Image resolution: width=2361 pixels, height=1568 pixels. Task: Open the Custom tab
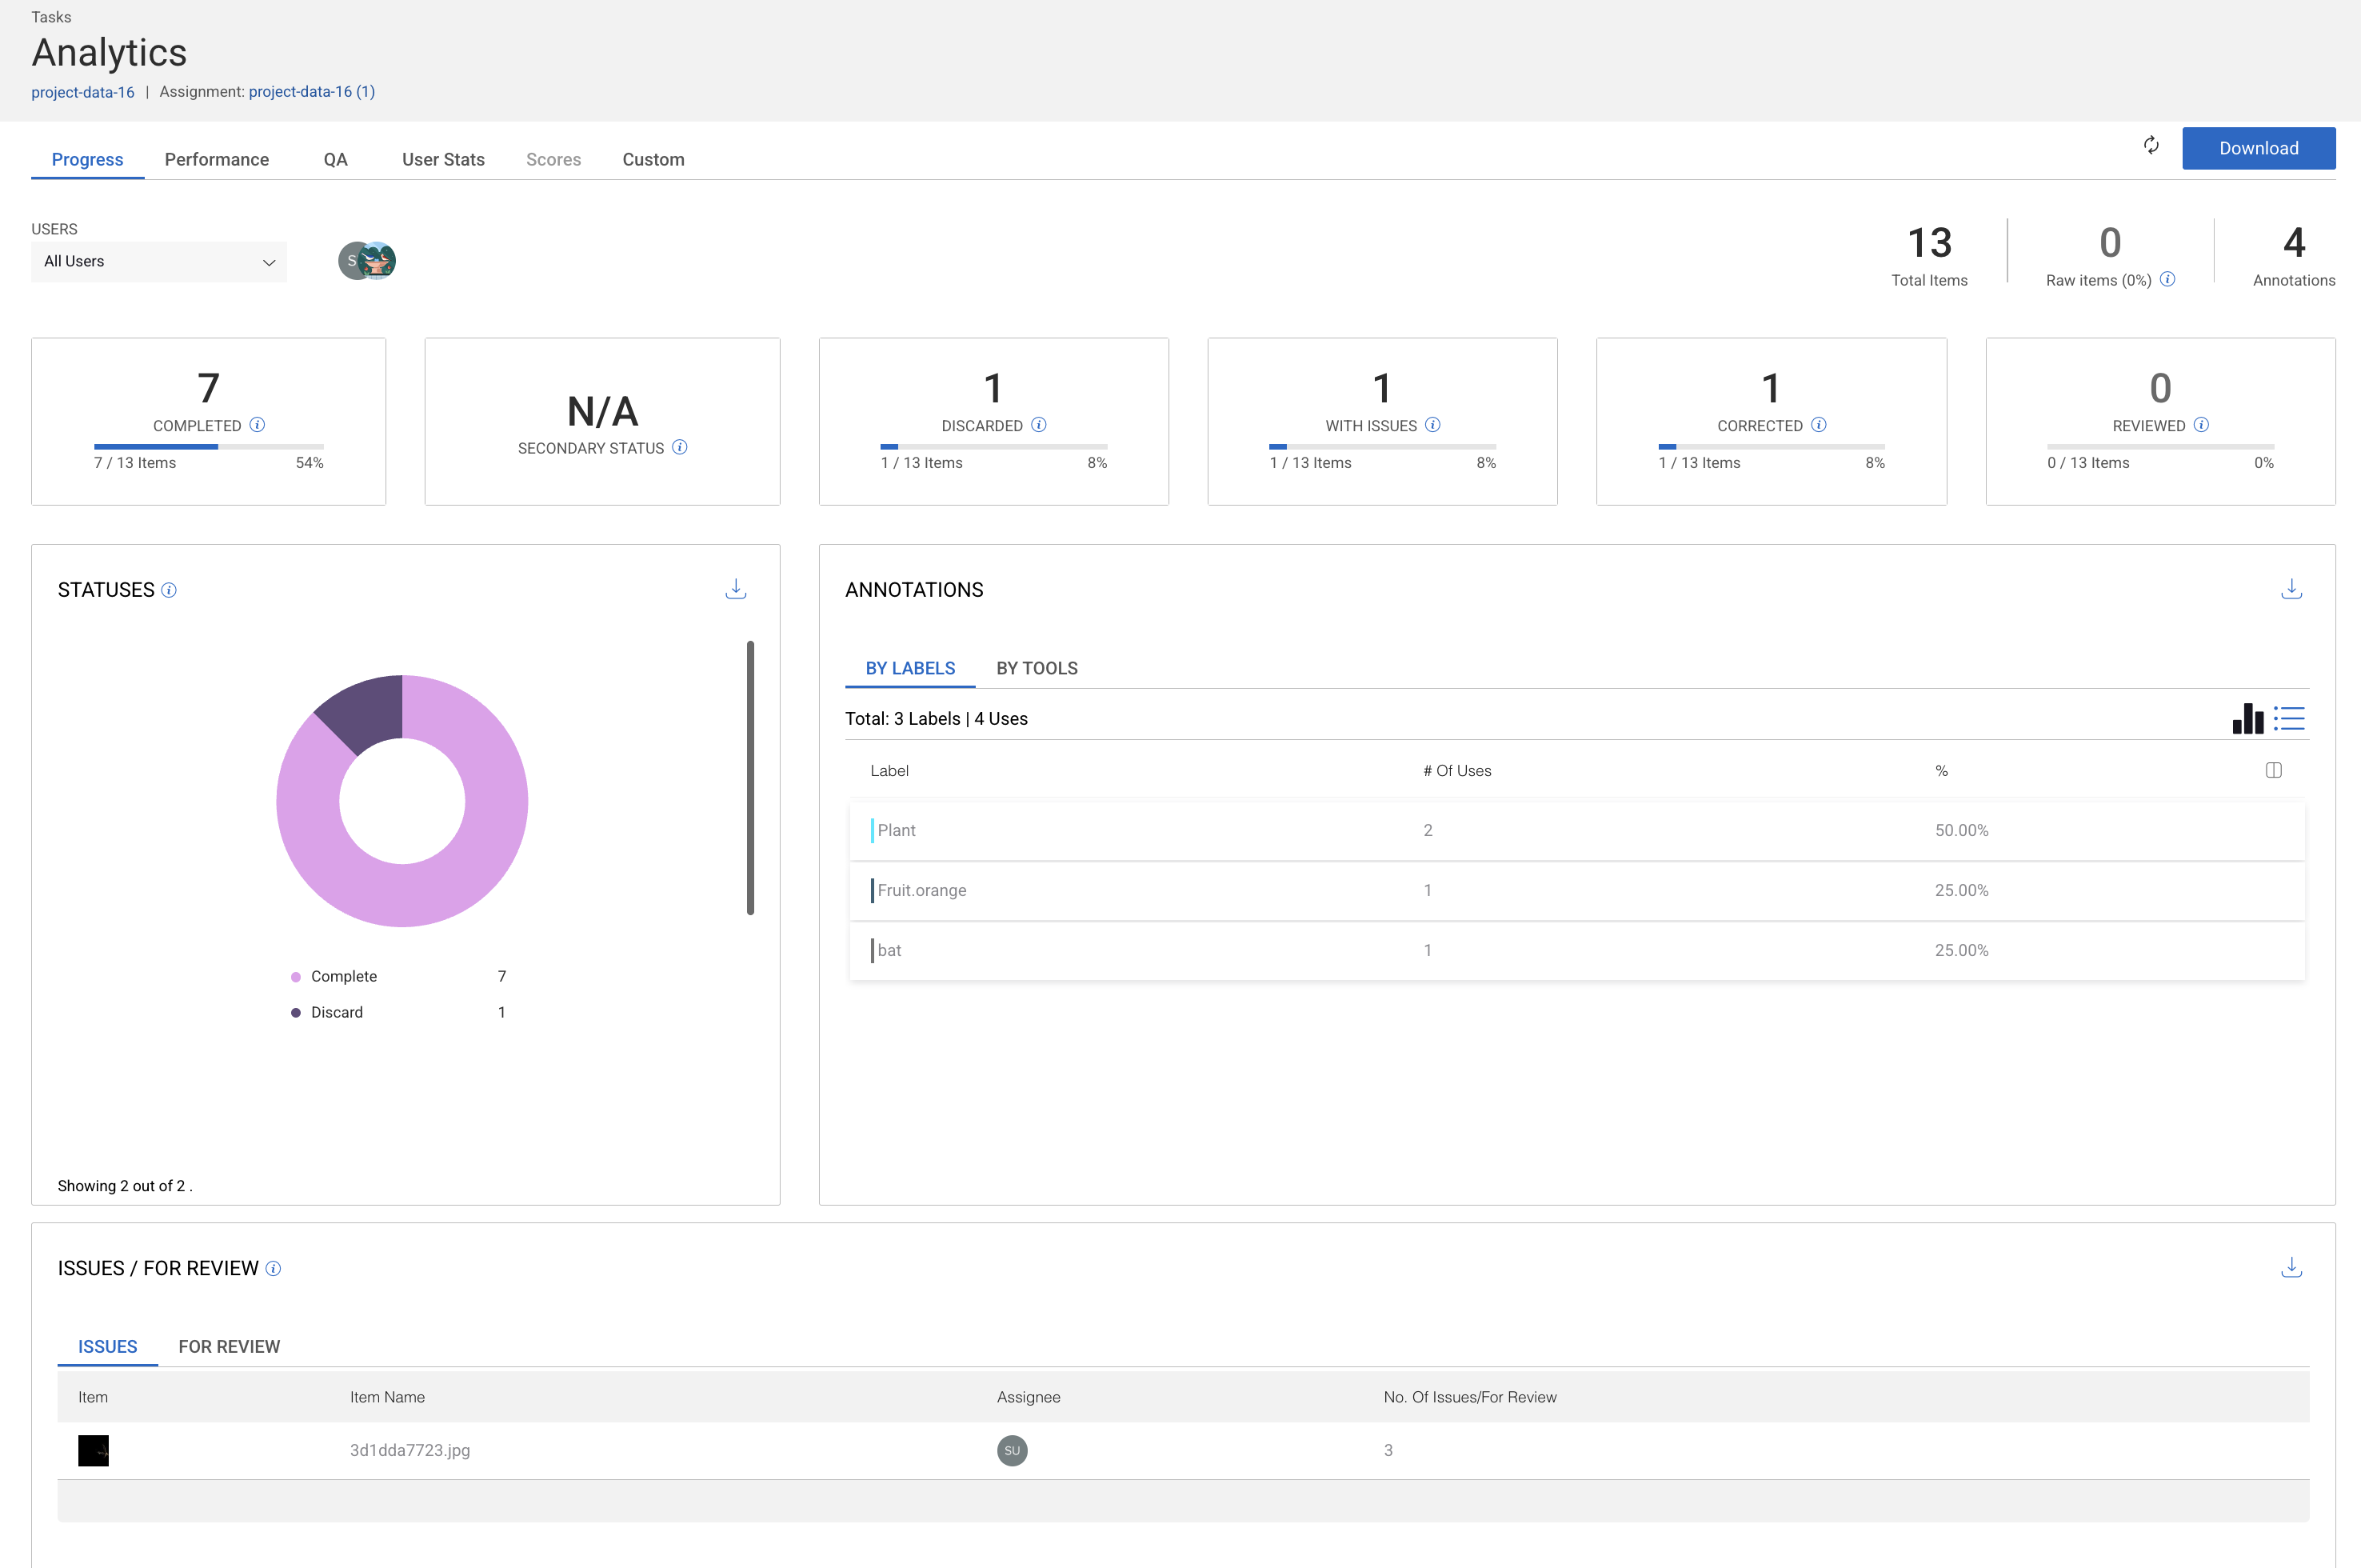(653, 159)
